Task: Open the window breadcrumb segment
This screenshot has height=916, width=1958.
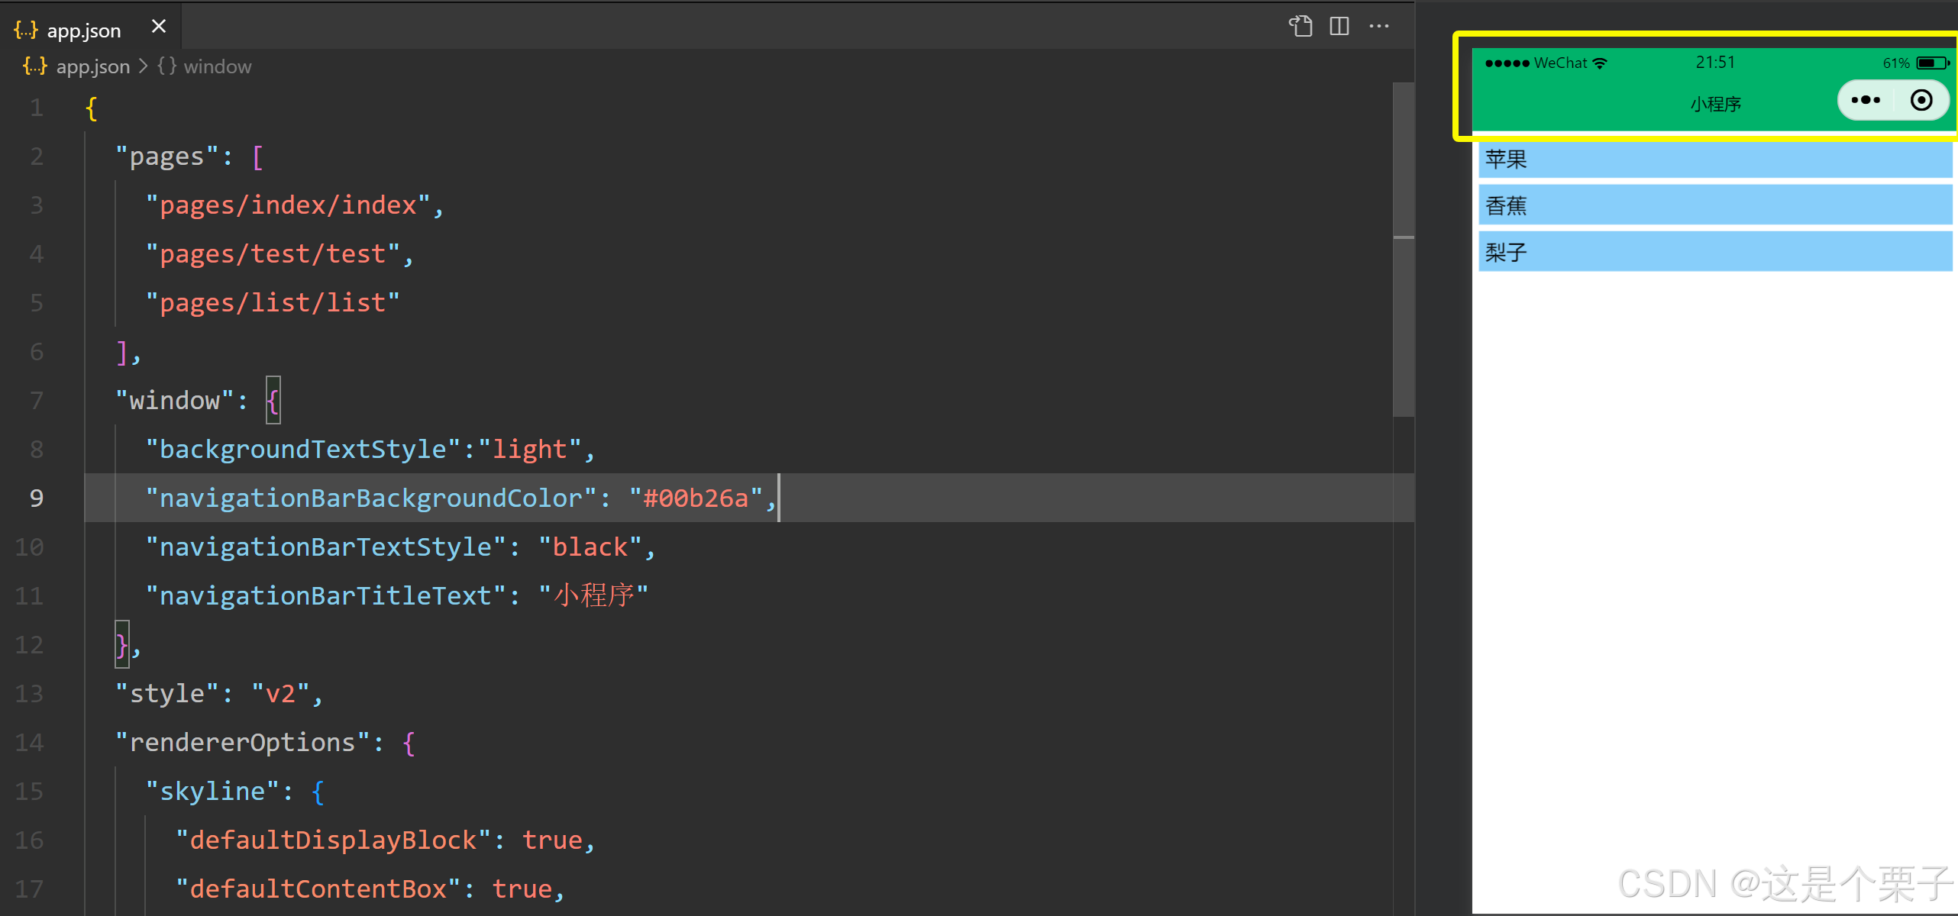Action: pos(217,66)
